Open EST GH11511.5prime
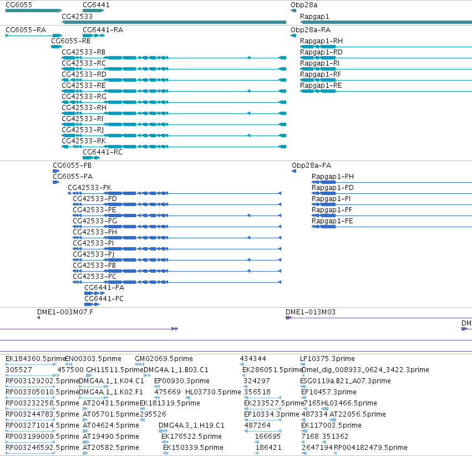Viewport: 472px width, 456px height. pyautogui.click(x=115, y=370)
